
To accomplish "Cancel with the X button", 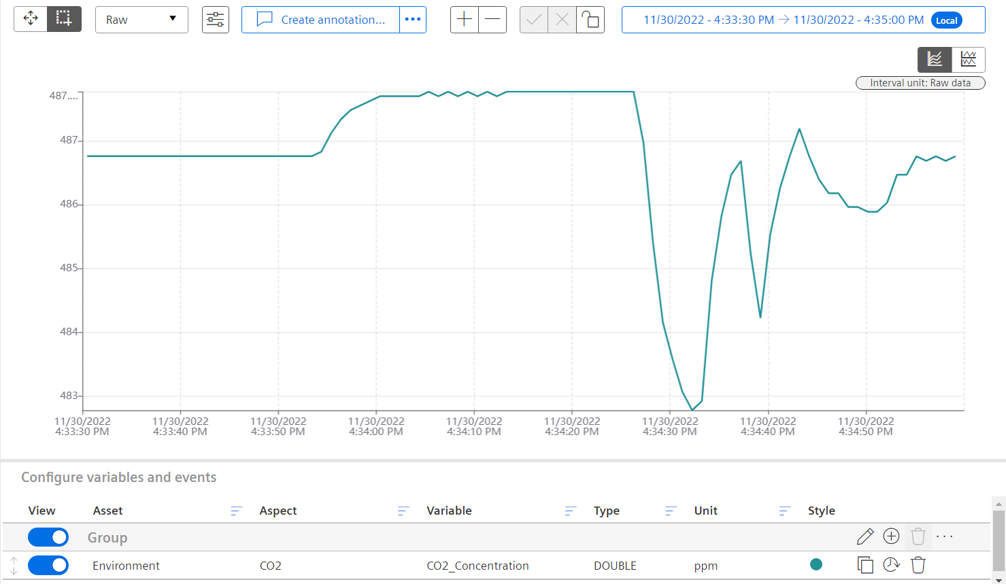I will pos(562,20).
